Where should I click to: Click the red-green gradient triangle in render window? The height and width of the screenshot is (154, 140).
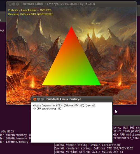click(71, 61)
